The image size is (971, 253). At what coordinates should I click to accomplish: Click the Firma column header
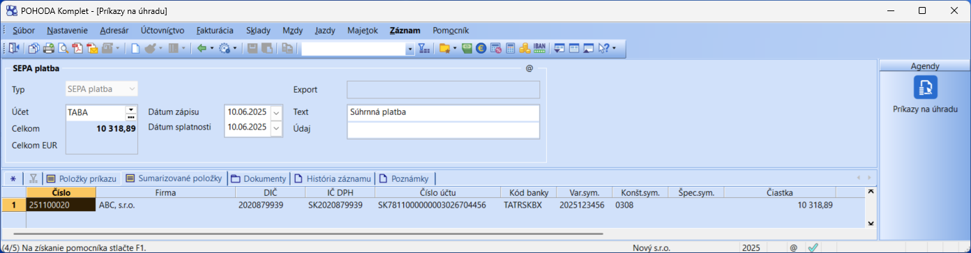tap(165, 192)
